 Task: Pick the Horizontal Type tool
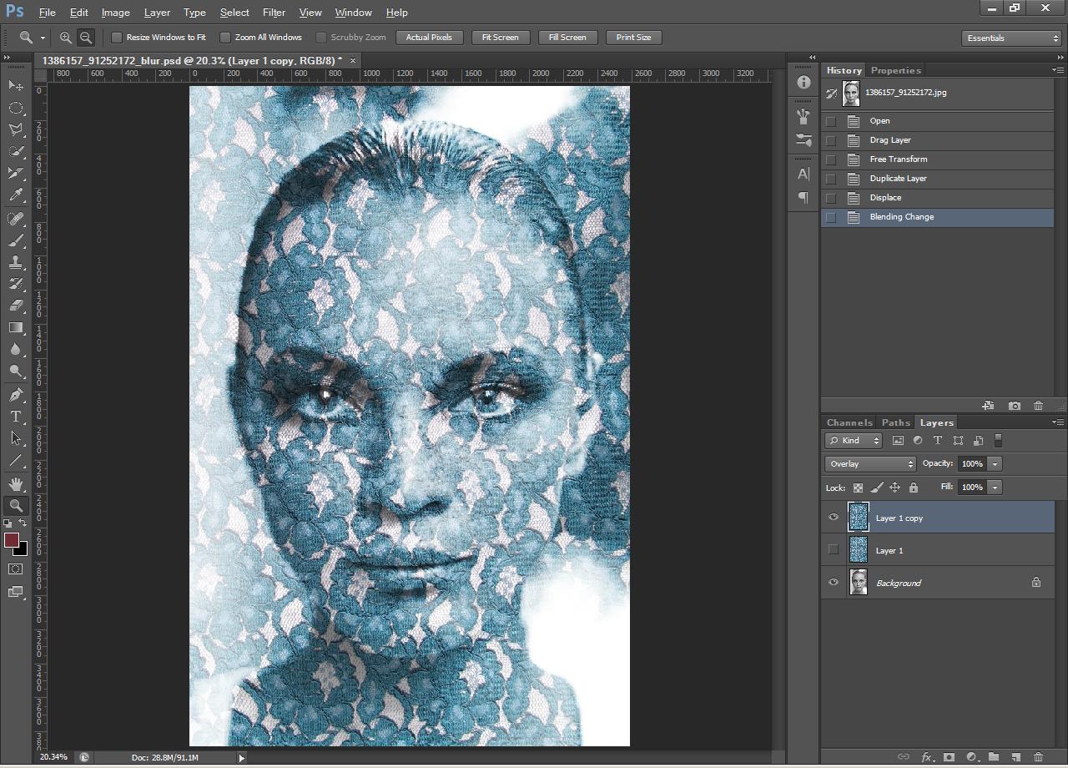pos(14,415)
